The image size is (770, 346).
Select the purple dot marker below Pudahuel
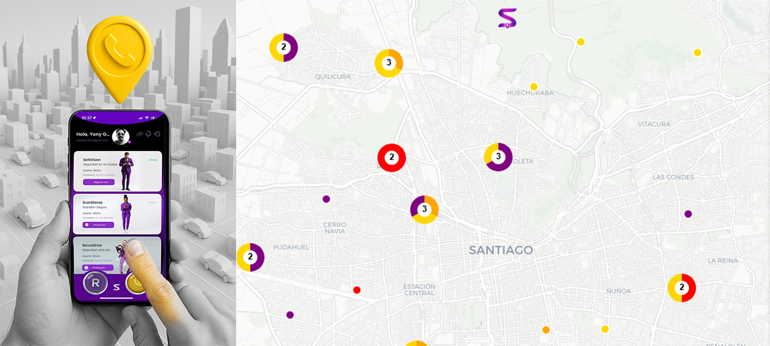(290, 315)
